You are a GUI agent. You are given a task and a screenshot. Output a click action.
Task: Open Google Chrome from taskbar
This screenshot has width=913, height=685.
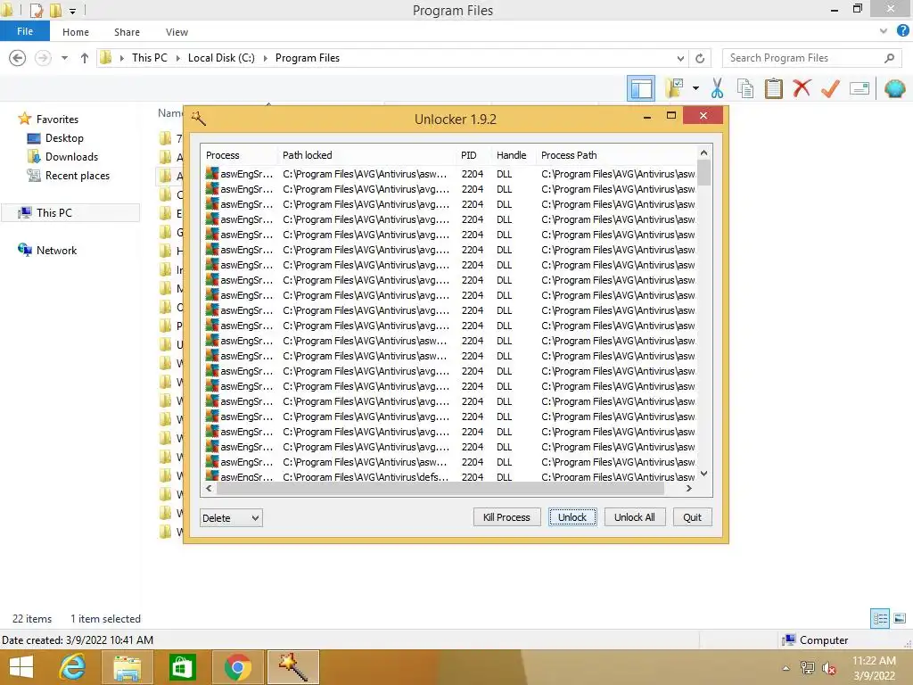[x=237, y=667]
